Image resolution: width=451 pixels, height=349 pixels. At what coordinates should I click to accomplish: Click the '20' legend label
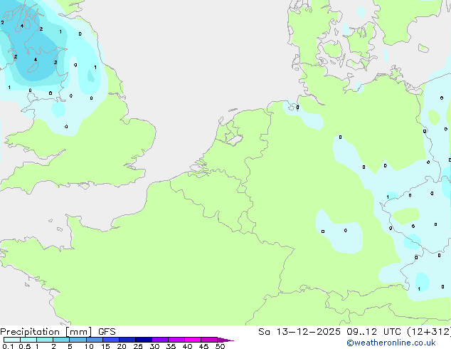click(122, 346)
